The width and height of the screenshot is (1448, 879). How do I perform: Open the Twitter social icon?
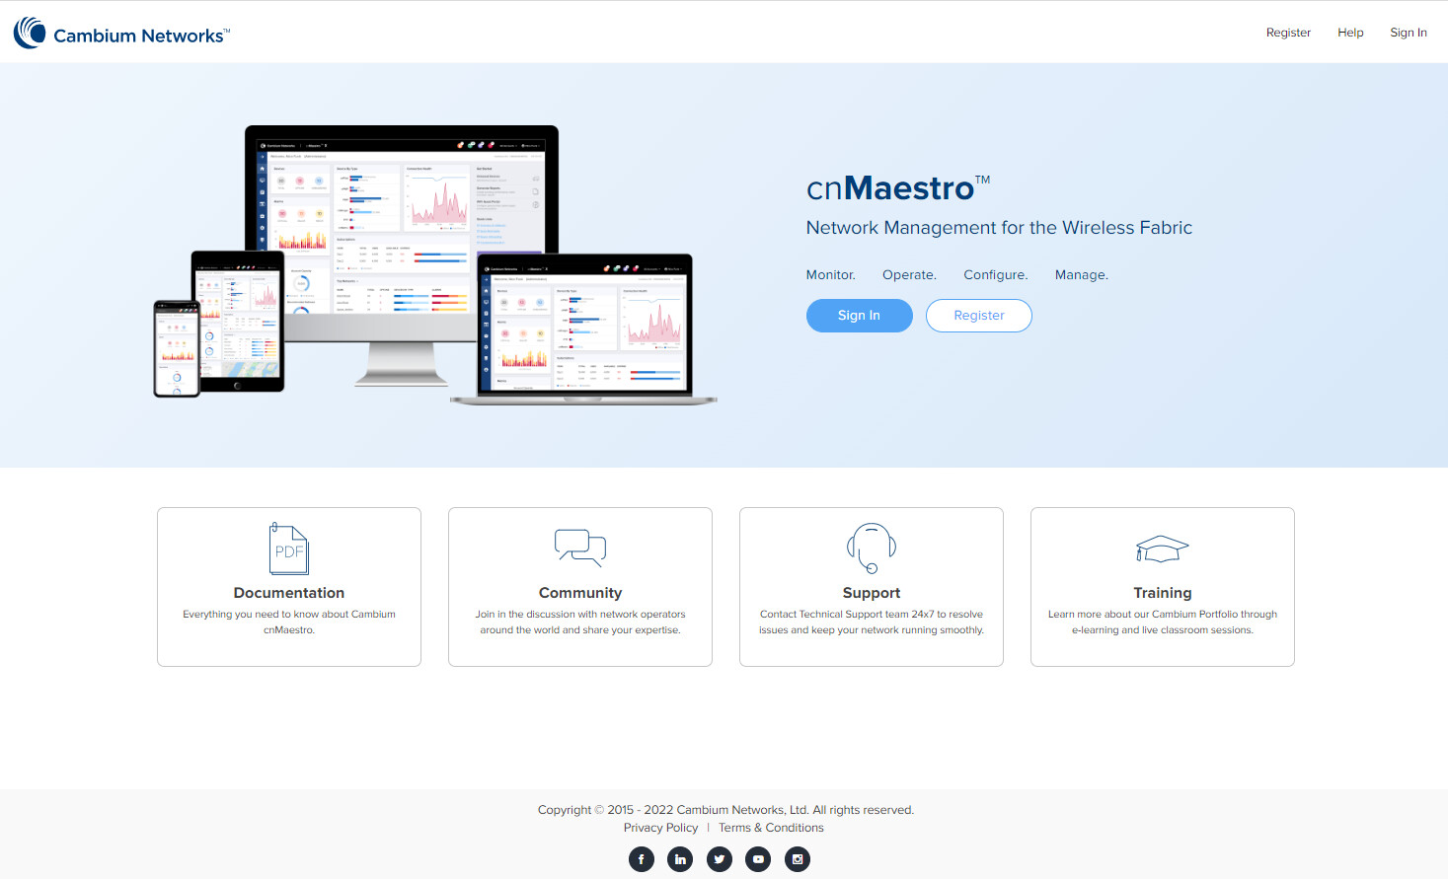(720, 859)
